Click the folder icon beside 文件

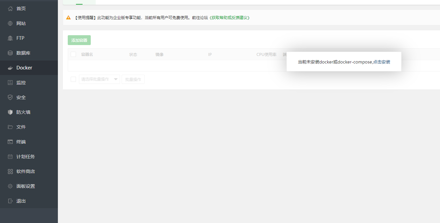point(10,127)
